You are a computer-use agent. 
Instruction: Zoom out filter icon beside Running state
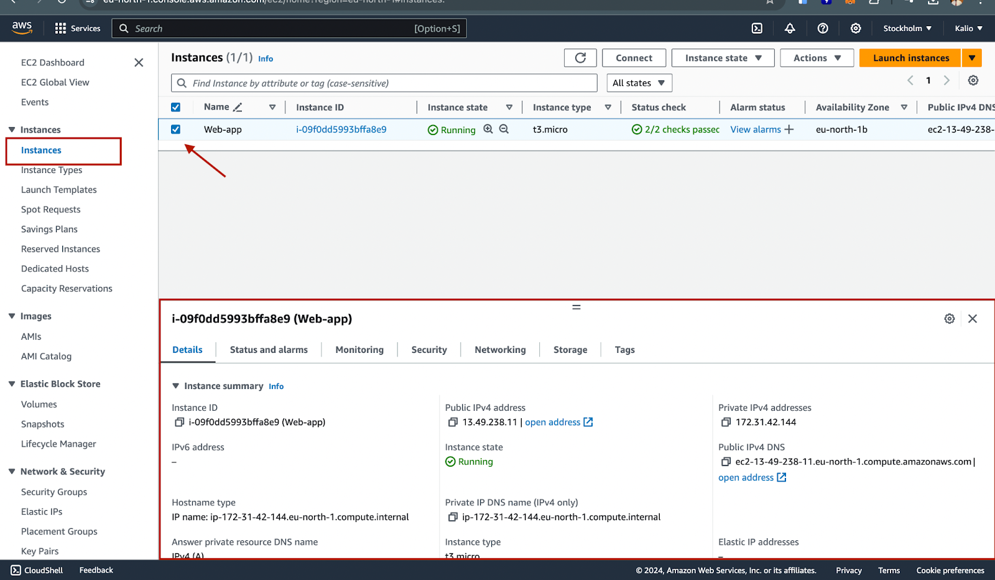coord(504,129)
